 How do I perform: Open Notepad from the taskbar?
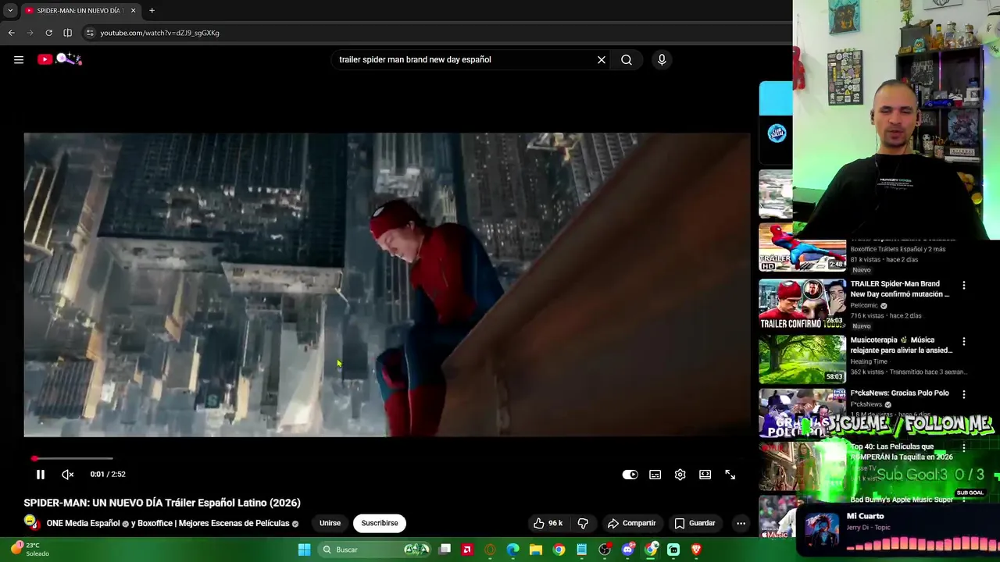pyautogui.click(x=581, y=550)
